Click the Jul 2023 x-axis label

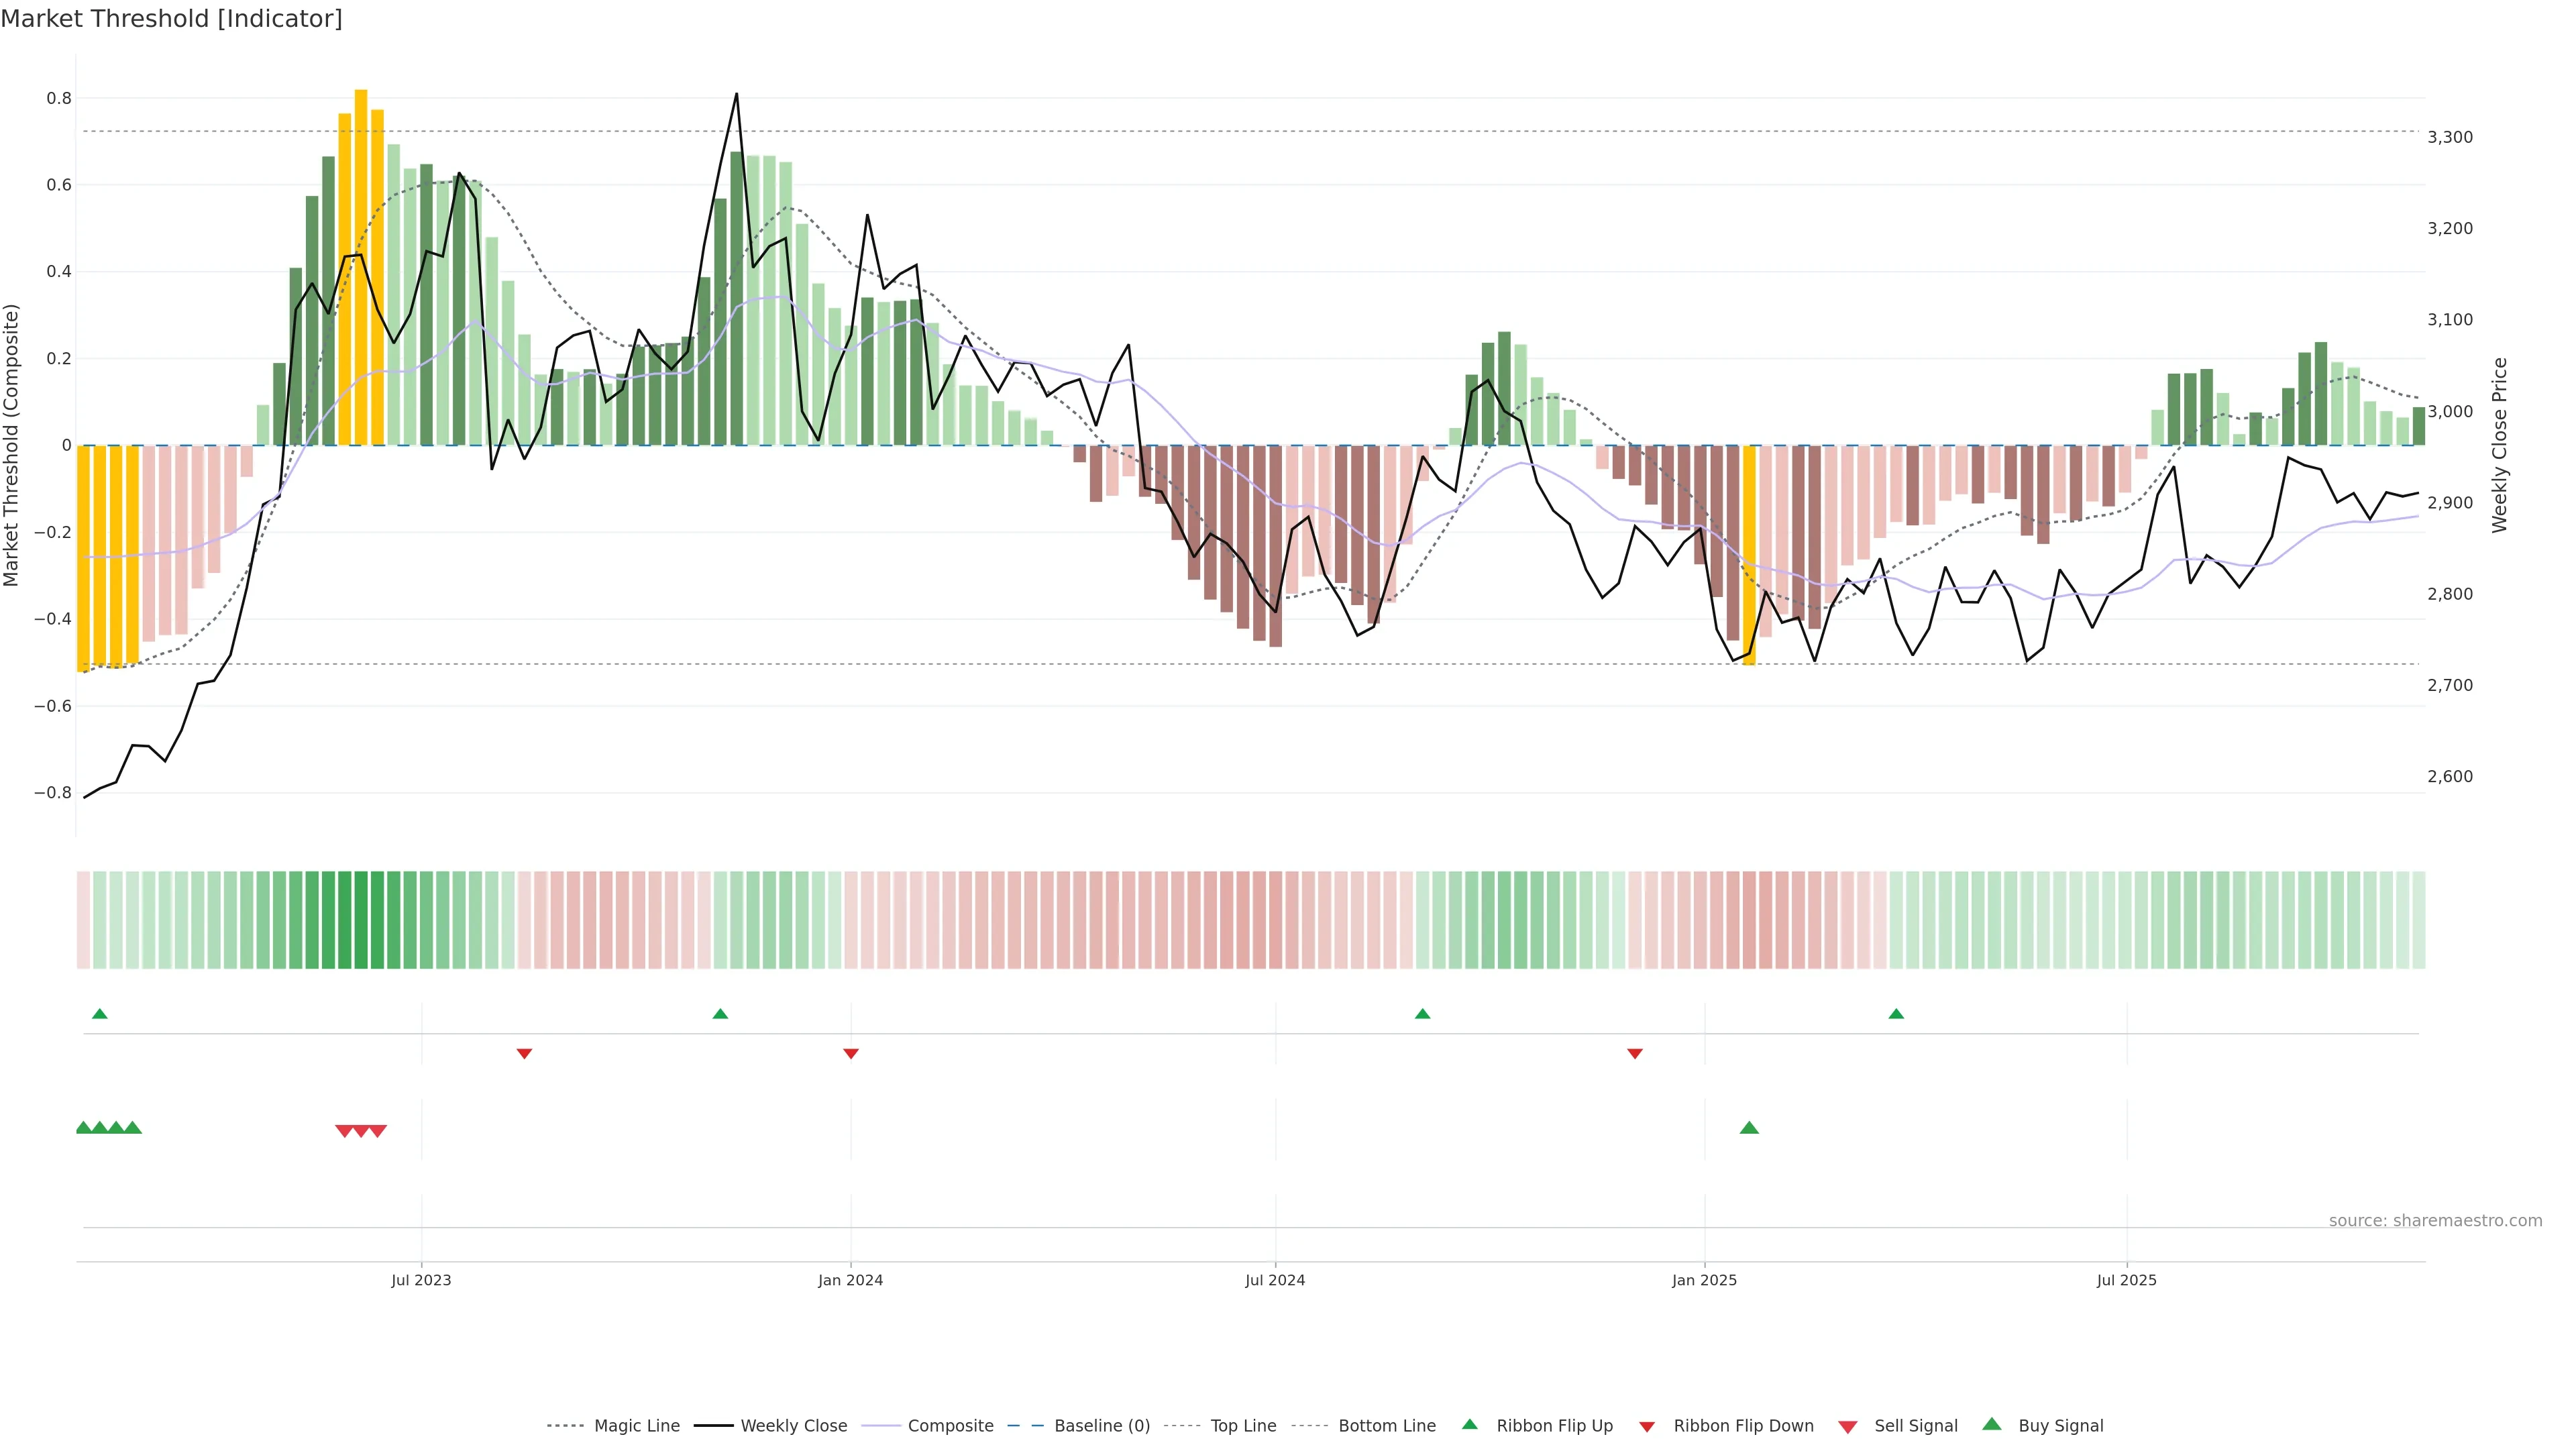click(x=421, y=1280)
